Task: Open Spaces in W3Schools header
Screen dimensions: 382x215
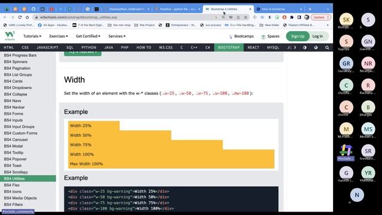Action: coord(270,36)
